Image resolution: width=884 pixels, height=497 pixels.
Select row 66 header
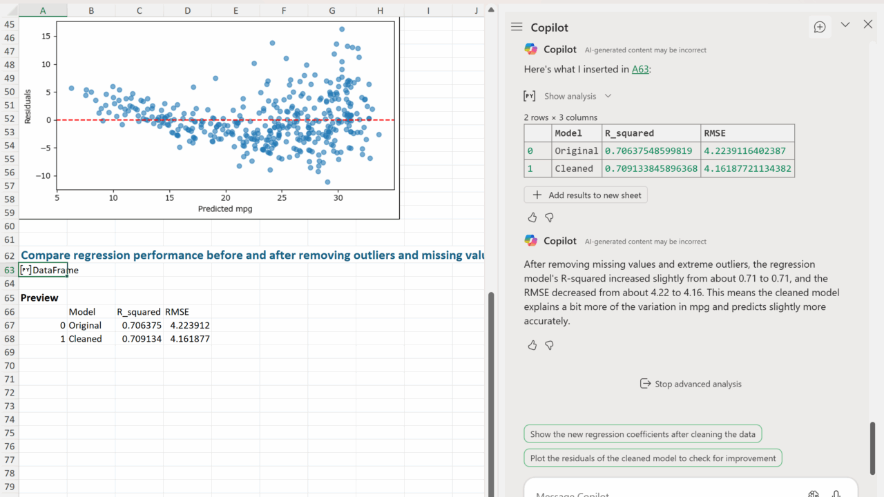[x=9, y=312]
